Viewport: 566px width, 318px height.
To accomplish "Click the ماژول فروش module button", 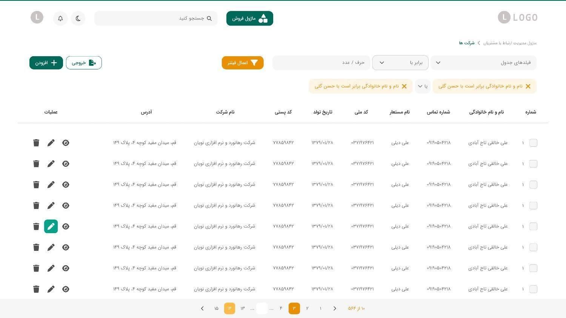I will point(250,18).
